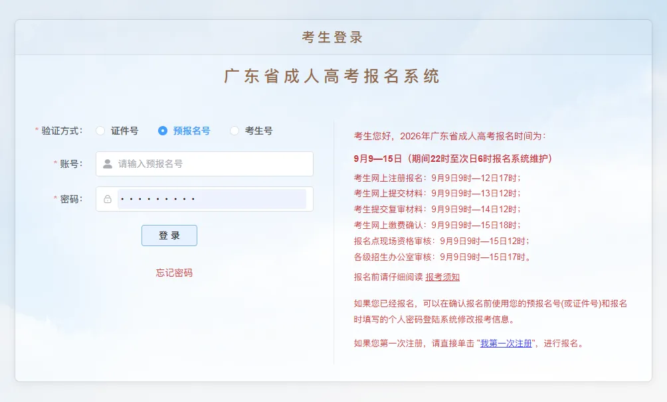
Task: Click the 考生您好 greeting line
Action: click(450, 137)
